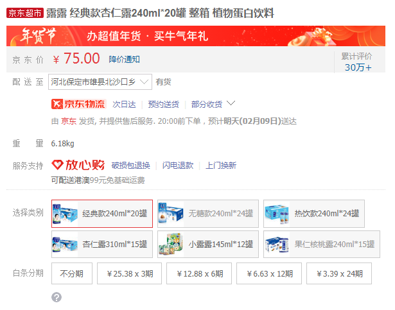Choose ¥6.63 x 12期 installment option

tap(269, 273)
